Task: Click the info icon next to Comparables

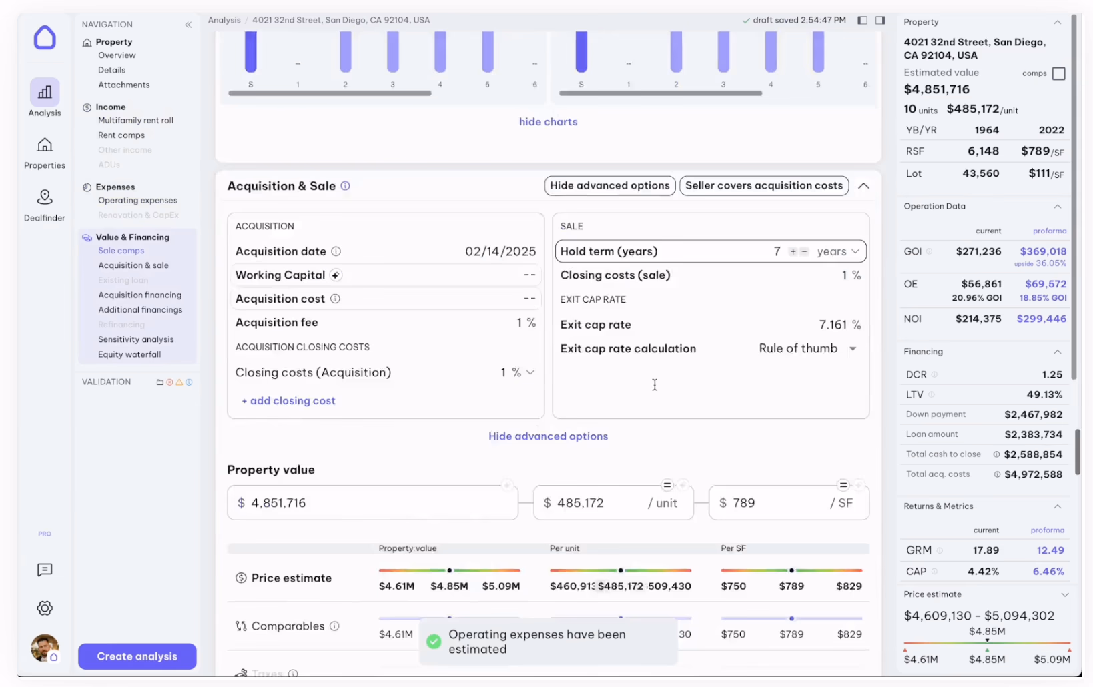Action: click(334, 626)
